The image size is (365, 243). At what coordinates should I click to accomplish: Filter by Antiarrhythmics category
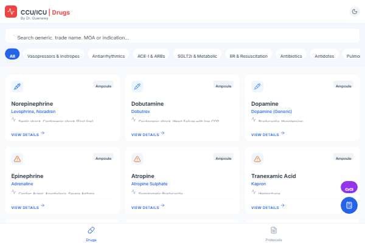click(x=108, y=55)
